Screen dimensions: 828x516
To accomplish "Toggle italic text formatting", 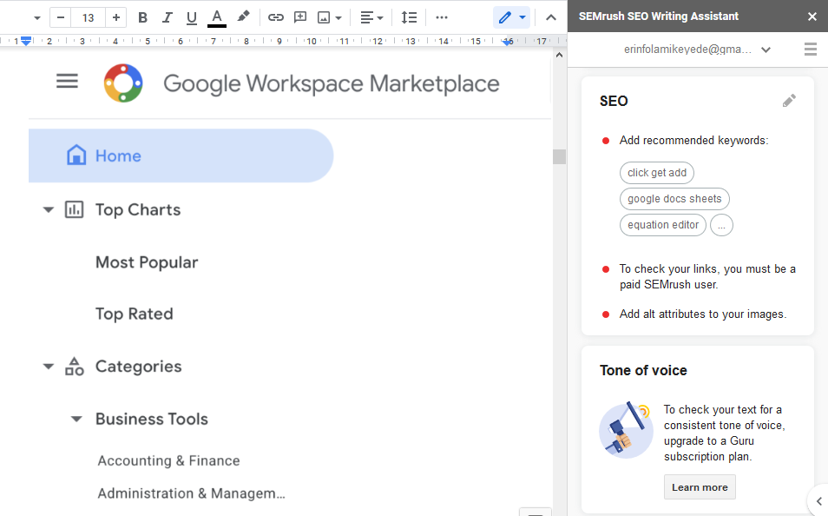I will coord(168,17).
